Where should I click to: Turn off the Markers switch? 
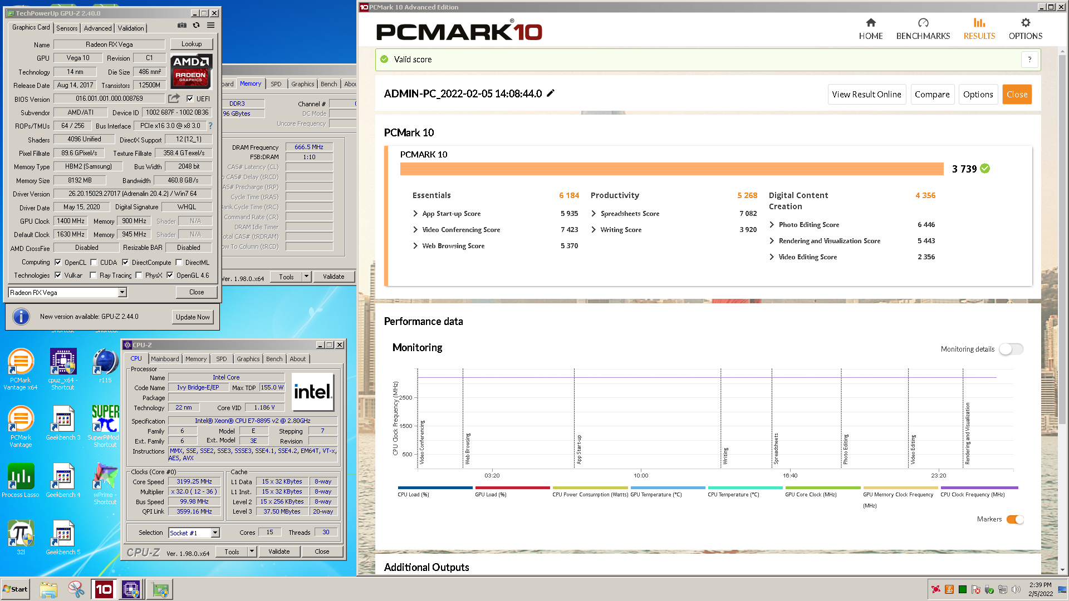(x=1015, y=519)
